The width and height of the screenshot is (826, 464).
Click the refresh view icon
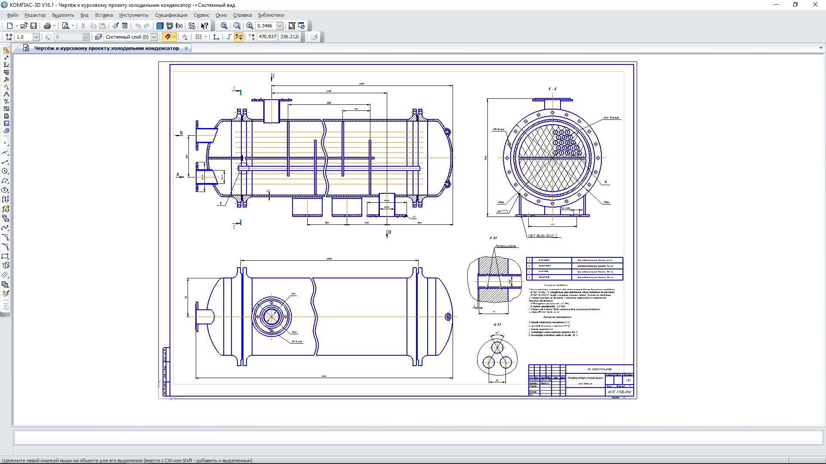(301, 26)
